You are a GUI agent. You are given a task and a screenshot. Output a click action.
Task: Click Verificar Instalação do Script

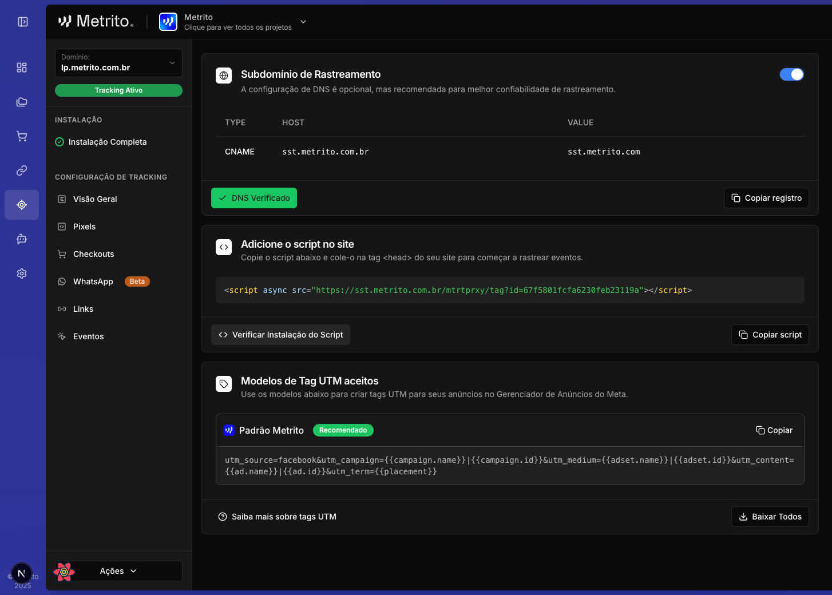coord(280,335)
